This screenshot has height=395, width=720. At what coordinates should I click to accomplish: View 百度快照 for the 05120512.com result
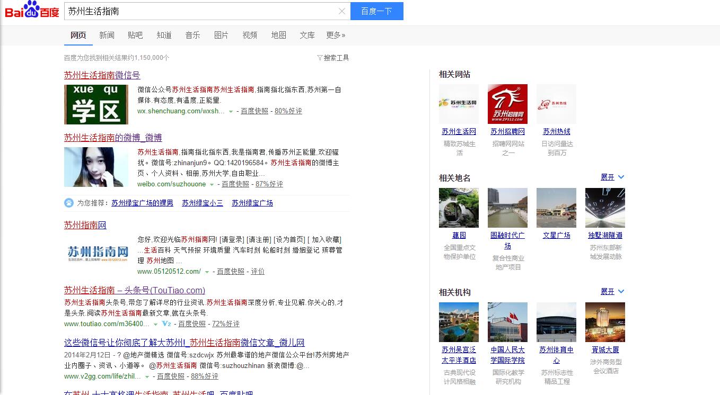pyautogui.click(x=231, y=272)
